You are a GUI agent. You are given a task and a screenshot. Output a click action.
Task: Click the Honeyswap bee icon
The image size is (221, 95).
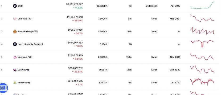click(15, 83)
